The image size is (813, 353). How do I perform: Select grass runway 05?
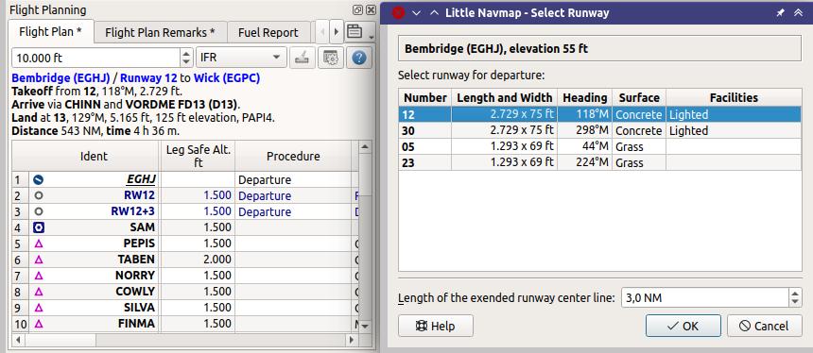600,146
